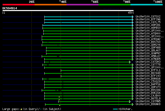Click the green arrowhead of the UniRef100_A7R1W2 row
Image resolution: width=165 pixels, height=111 pixels.
click(x=133, y=40)
